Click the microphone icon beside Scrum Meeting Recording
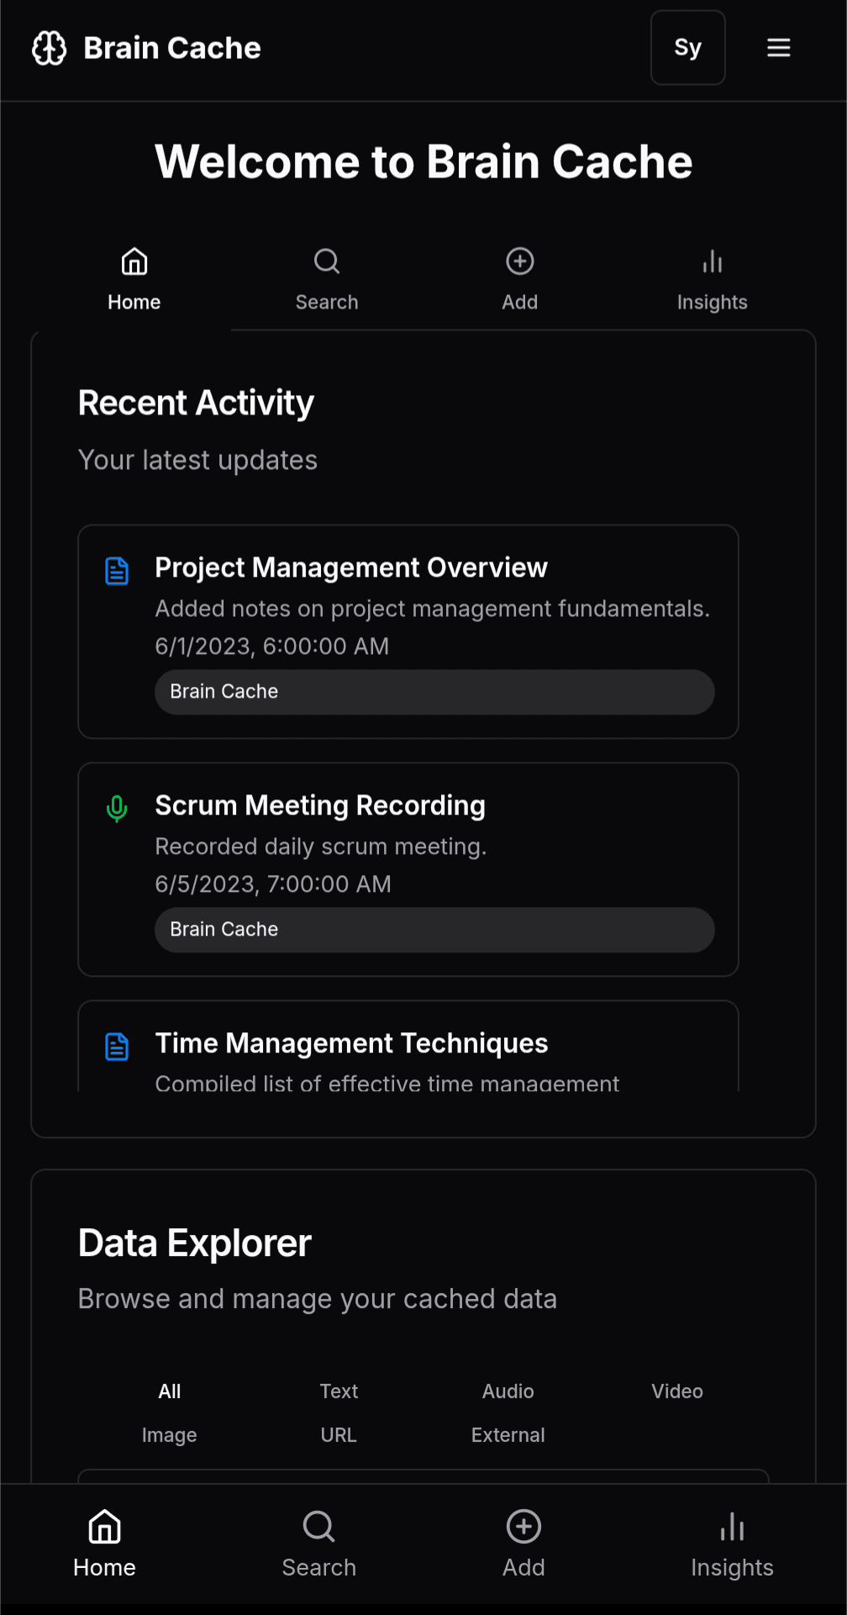Screen dimensions: 847x1615 [x=117, y=809]
